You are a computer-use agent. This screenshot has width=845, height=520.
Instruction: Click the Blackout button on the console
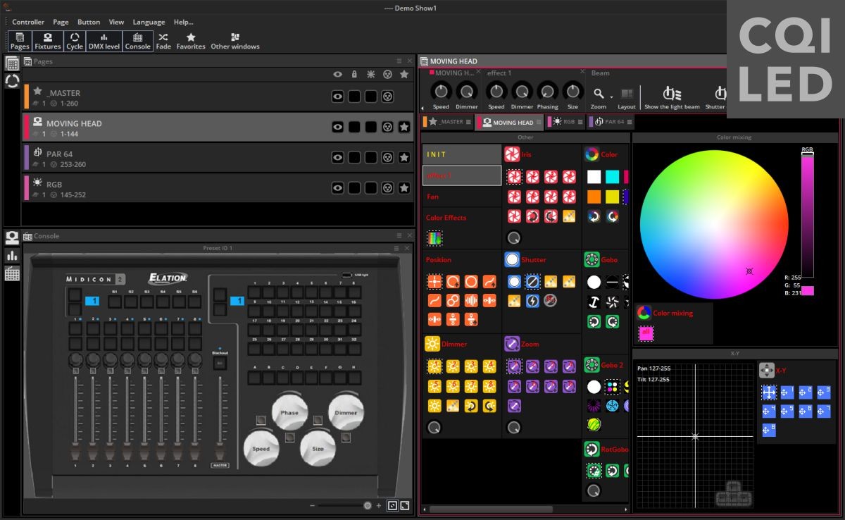point(220,363)
